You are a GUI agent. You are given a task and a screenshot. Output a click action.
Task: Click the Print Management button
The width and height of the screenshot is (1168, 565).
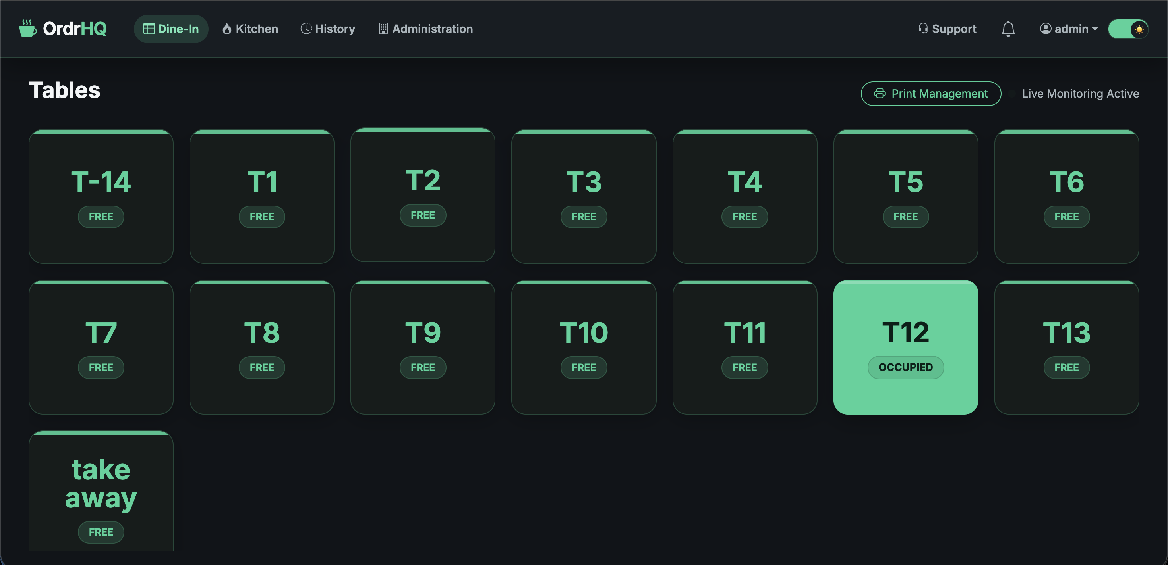click(931, 93)
